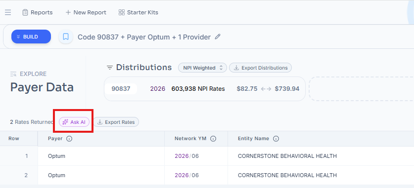Open the hamburger navigation menu
Screen dimensions: 414x188
(8, 12)
